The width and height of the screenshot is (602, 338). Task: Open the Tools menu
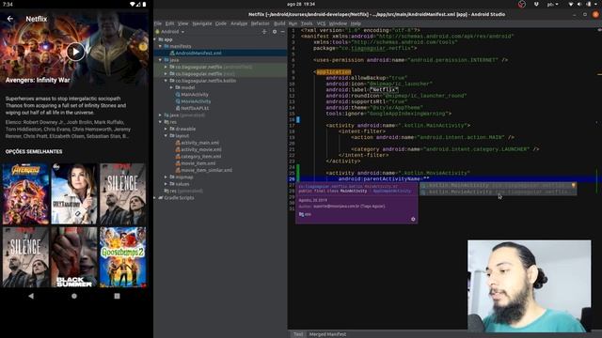[307, 23]
